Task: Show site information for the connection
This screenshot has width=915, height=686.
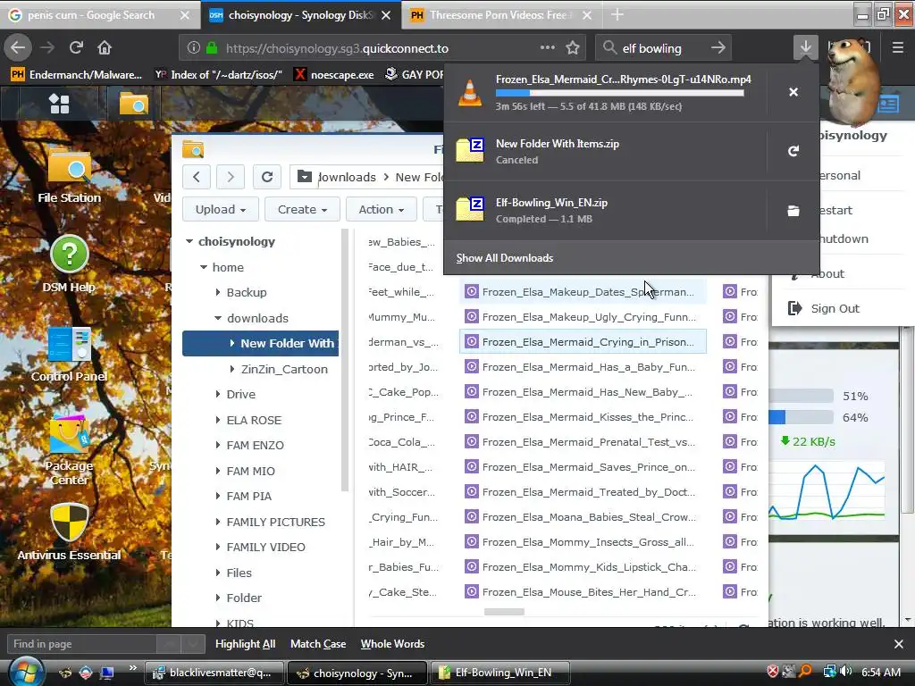Action: point(193,48)
